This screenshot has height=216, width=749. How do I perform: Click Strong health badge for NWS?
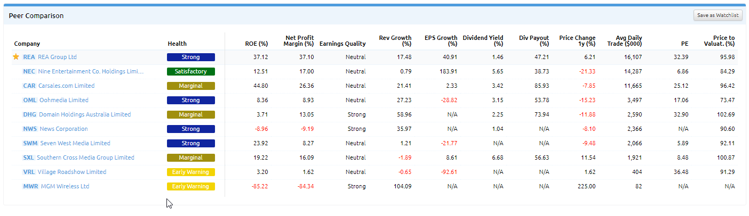191,129
